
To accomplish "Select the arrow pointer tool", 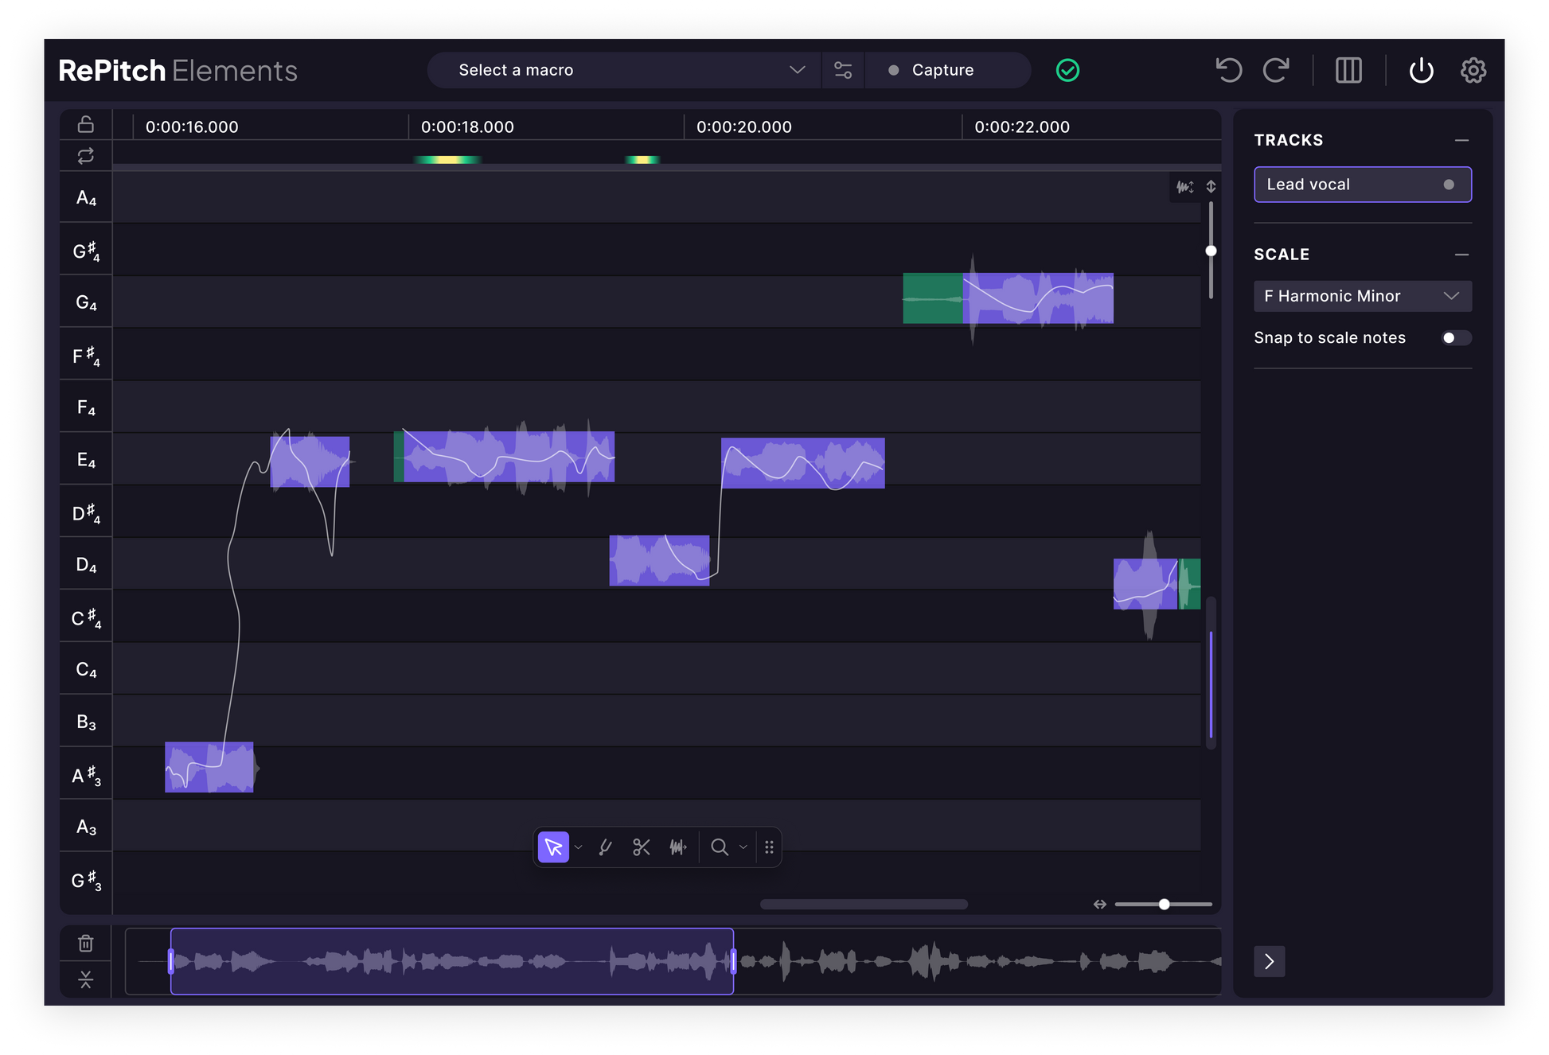I will tap(553, 847).
